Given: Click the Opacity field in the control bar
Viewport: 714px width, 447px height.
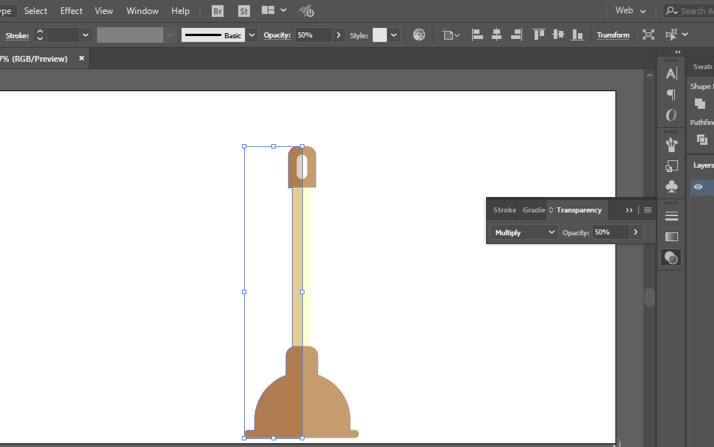Looking at the screenshot, I should point(314,35).
